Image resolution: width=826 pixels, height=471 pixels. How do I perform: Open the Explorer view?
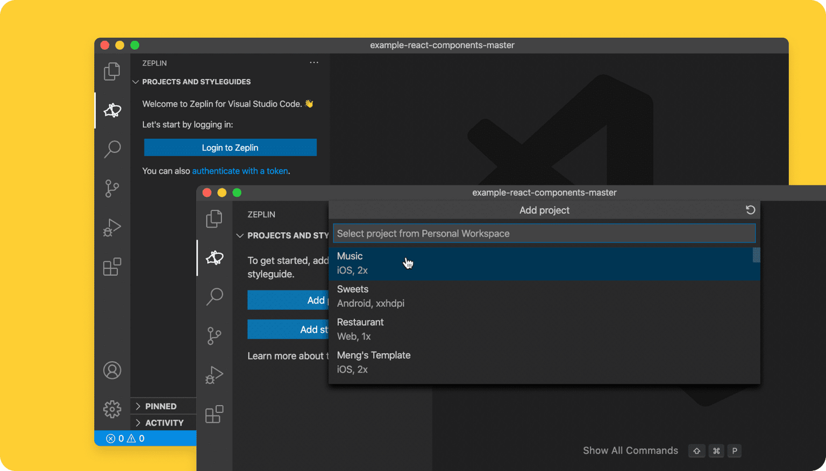click(x=112, y=71)
